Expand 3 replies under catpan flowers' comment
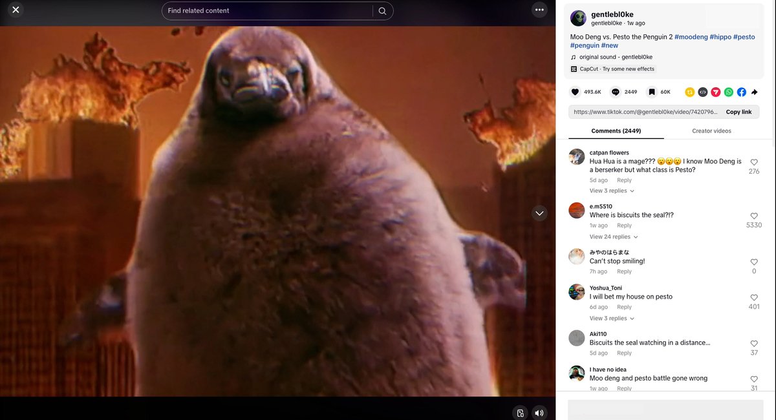This screenshot has height=420, width=776. pos(612,191)
